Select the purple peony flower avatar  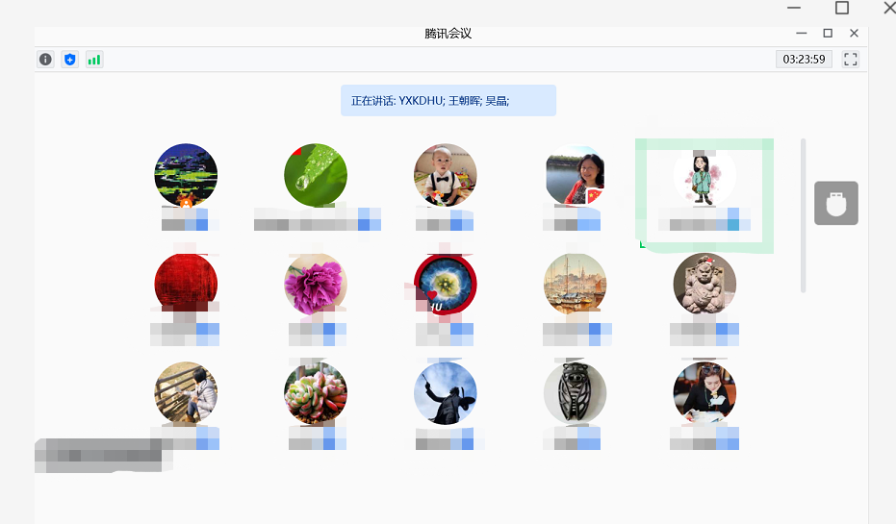point(316,285)
